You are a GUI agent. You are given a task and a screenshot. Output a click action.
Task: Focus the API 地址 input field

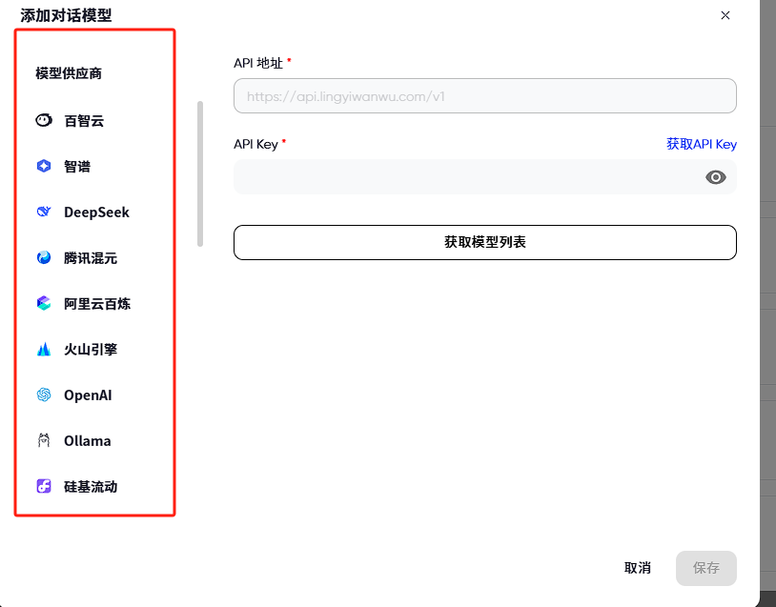coord(484,96)
